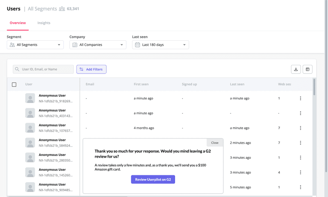Select the Overview tab
This screenshot has width=328, height=197.
pos(18,23)
